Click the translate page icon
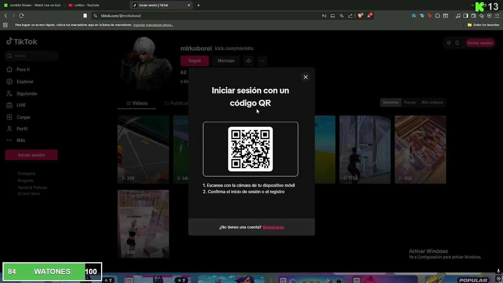This screenshot has height=283, width=503. pos(341,16)
